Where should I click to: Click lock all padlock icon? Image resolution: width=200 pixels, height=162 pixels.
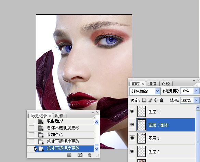[162, 100]
